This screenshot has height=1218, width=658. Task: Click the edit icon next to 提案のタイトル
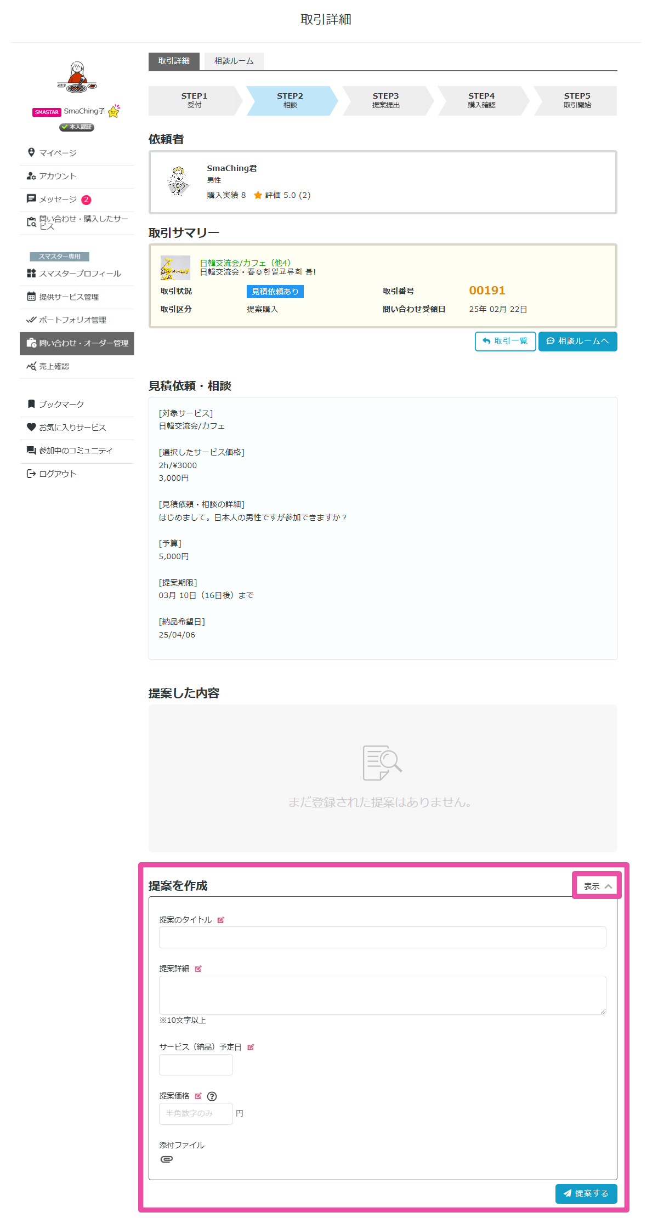click(220, 920)
